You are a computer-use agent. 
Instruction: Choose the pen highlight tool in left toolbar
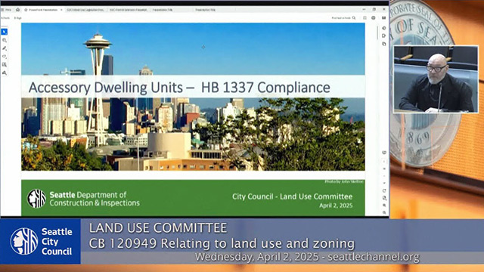click(x=5, y=48)
